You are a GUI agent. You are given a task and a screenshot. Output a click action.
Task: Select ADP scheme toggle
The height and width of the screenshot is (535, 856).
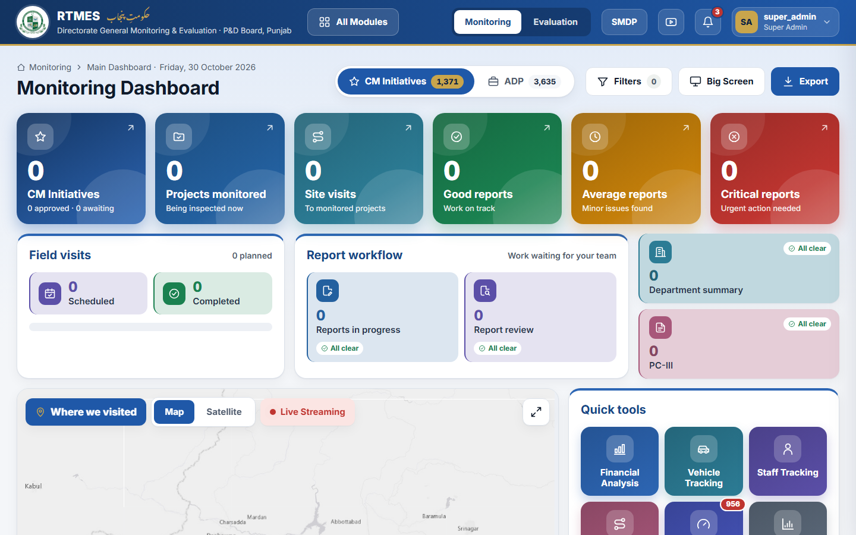(524, 81)
